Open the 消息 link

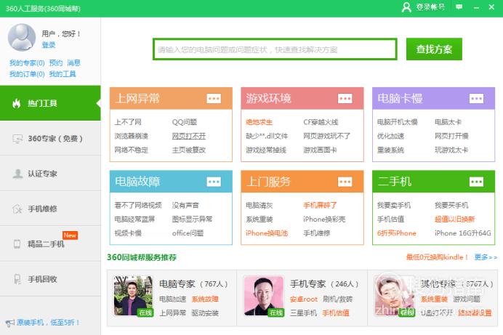(73, 62)
